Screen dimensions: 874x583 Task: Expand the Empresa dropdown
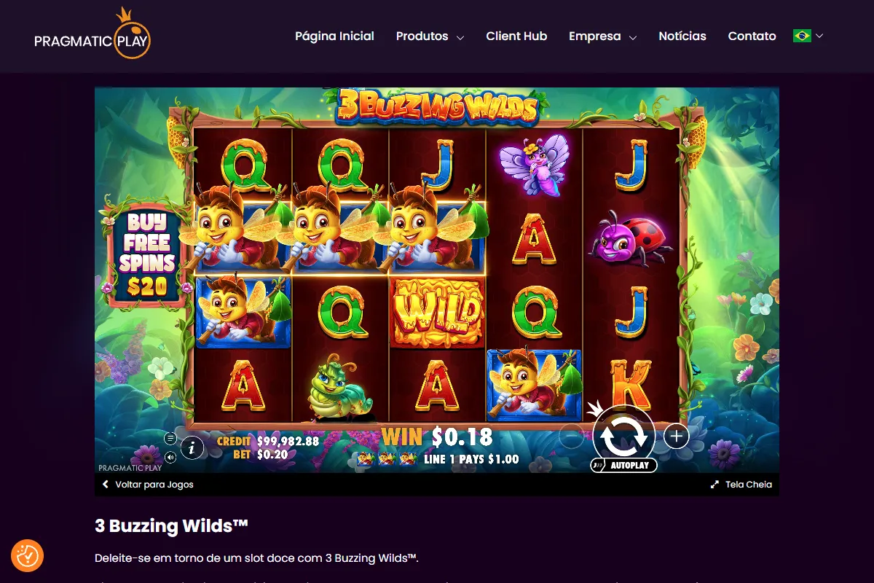pos(602,36)
